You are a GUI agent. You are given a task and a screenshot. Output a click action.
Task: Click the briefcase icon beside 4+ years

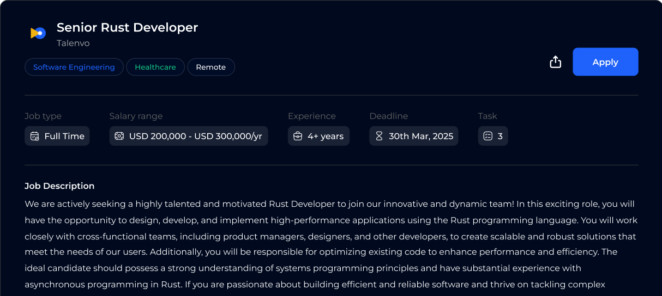coord(298,136)
